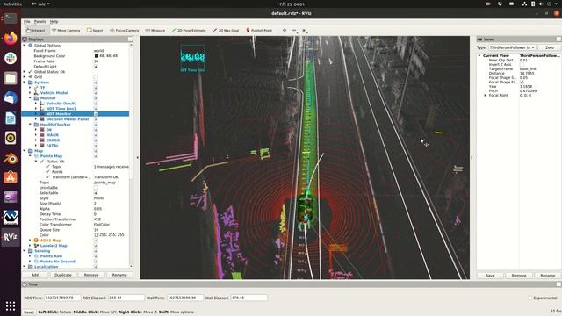Screen dimensions: 562x316
Task: Collapse the Health Checker group
Action: pos(31,125)
